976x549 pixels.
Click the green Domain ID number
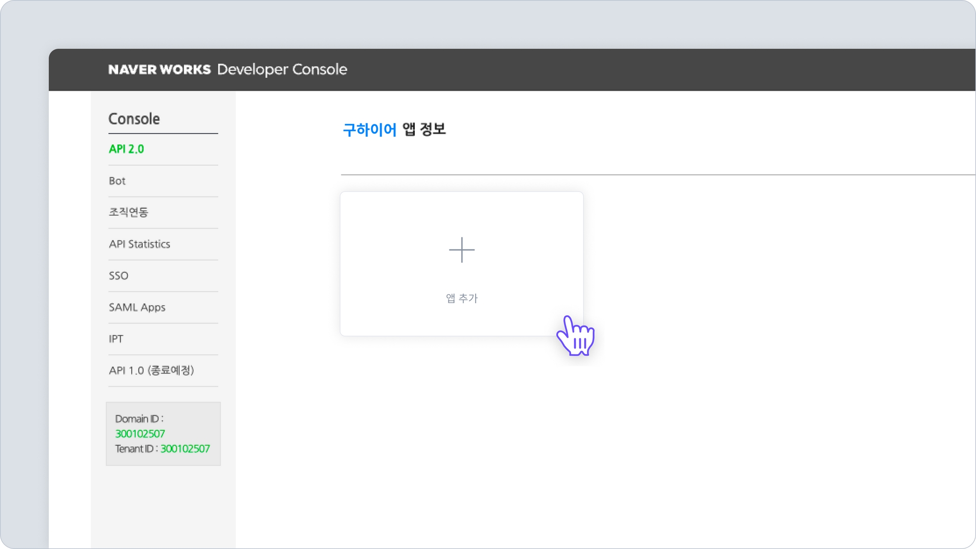140,434
